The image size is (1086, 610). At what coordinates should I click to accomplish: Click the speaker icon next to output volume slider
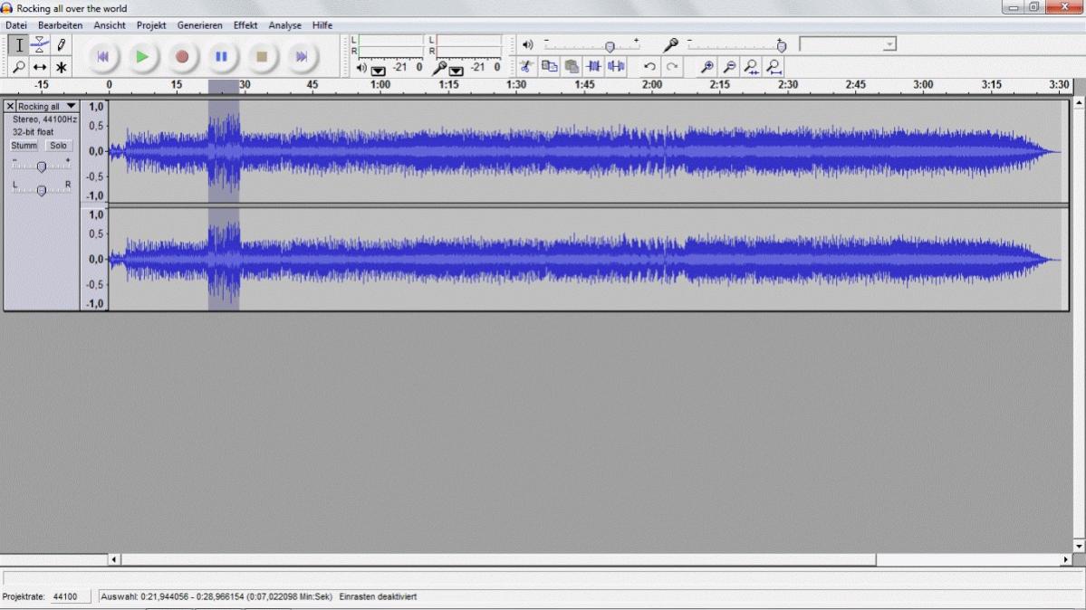pos(528,45)
